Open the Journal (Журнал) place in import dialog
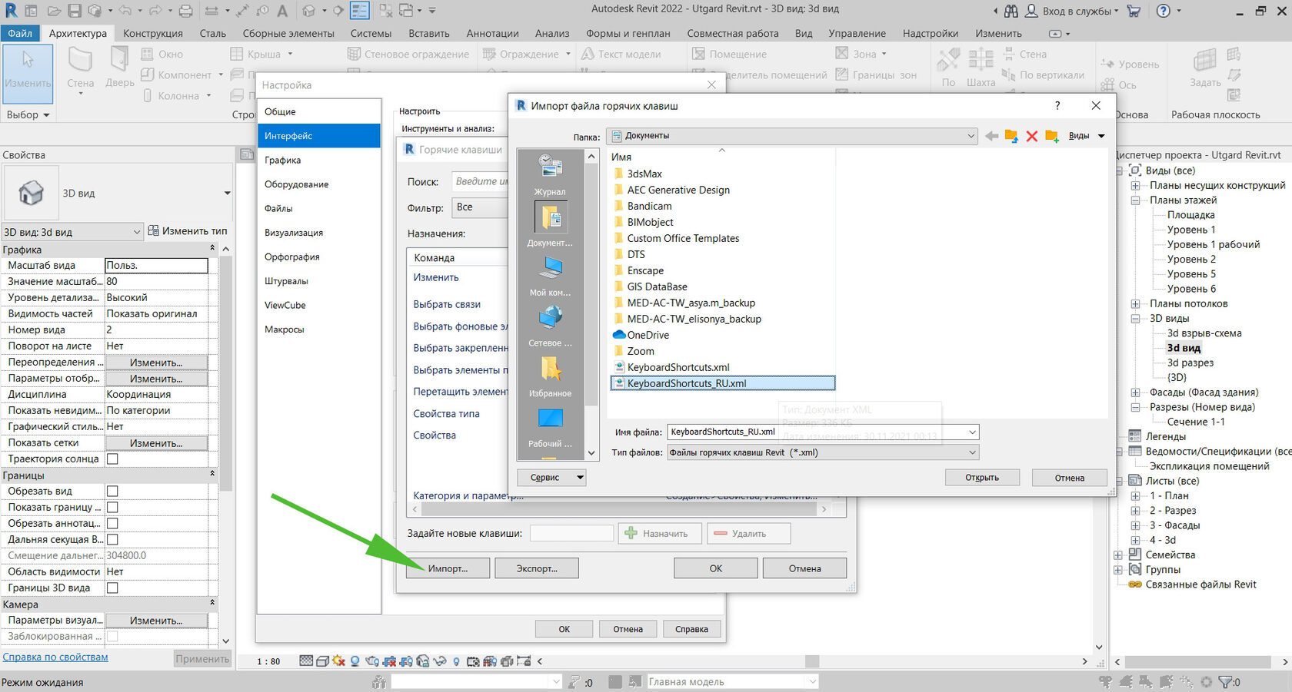 click(550, 174)
